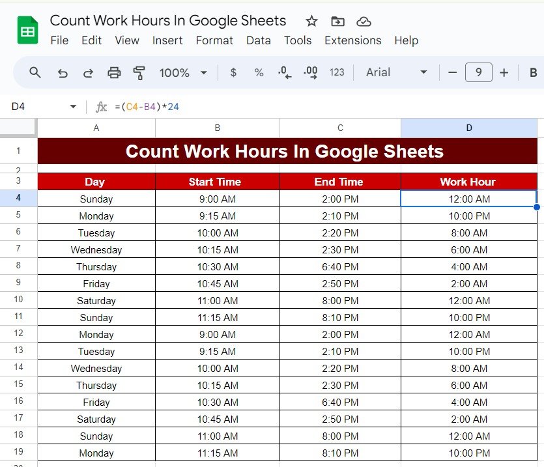Viewport: 544px width, 467px height.
Task: Click the move to folder icon
Action: (337, 21)
